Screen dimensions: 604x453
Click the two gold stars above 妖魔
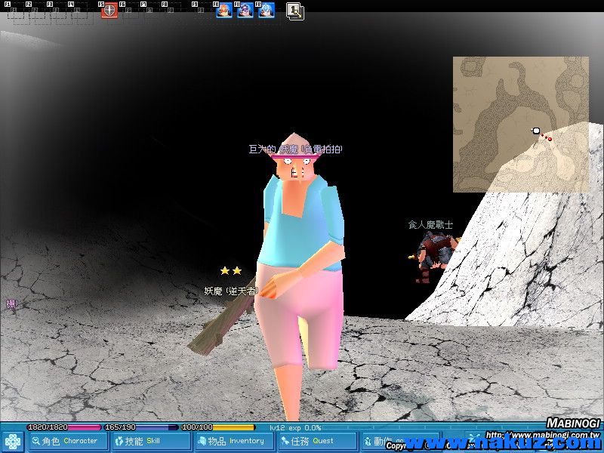tap(231, 271)
